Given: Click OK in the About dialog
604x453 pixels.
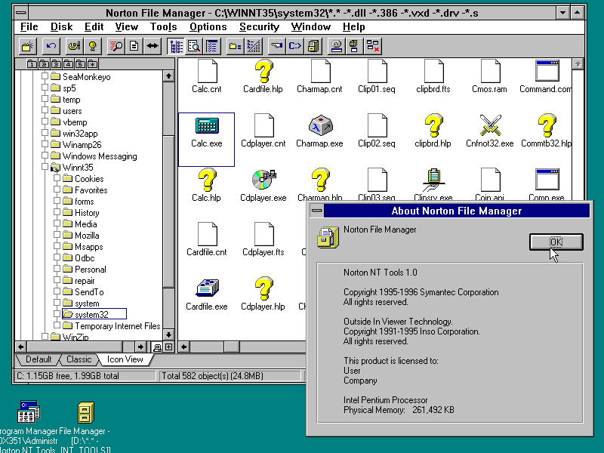Looking at the screenshot, I should point(556,242).
